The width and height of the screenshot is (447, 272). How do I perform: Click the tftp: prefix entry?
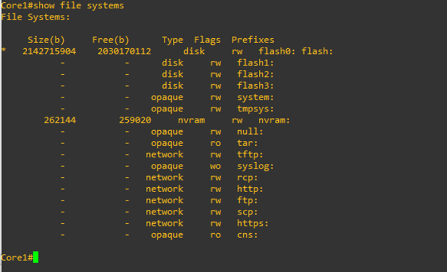coord(250,155)
